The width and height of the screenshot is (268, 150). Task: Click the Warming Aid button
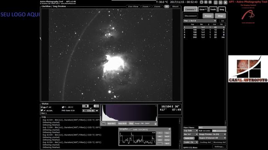coord(219,142)
